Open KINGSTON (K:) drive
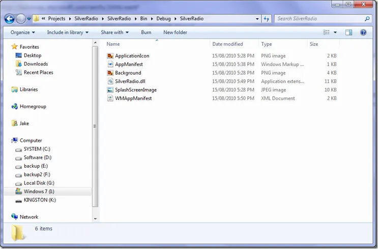This screenshot has height=249, width=378. click(40, 200)
